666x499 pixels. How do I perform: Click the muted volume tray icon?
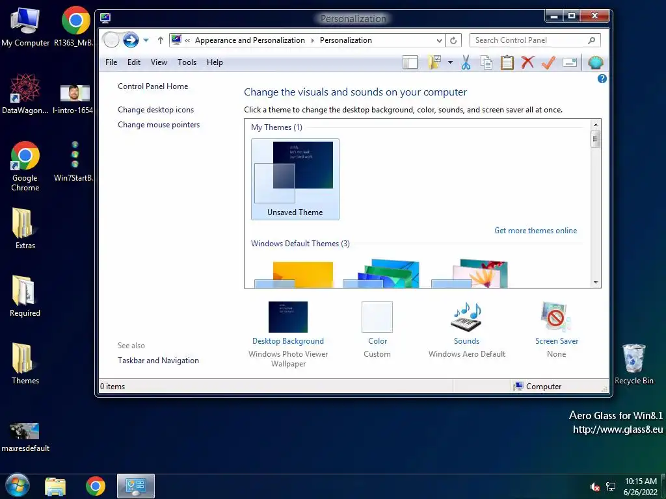(x=594, y=487)
